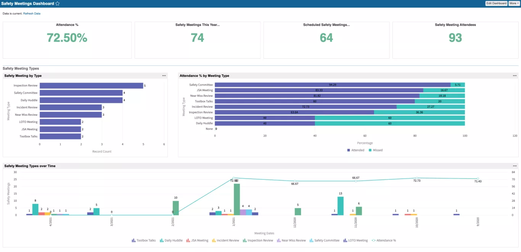Click the Safety Meetings Dashboard page title

[x=27, y=3]
